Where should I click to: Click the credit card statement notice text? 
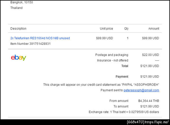tap(101, 84)
